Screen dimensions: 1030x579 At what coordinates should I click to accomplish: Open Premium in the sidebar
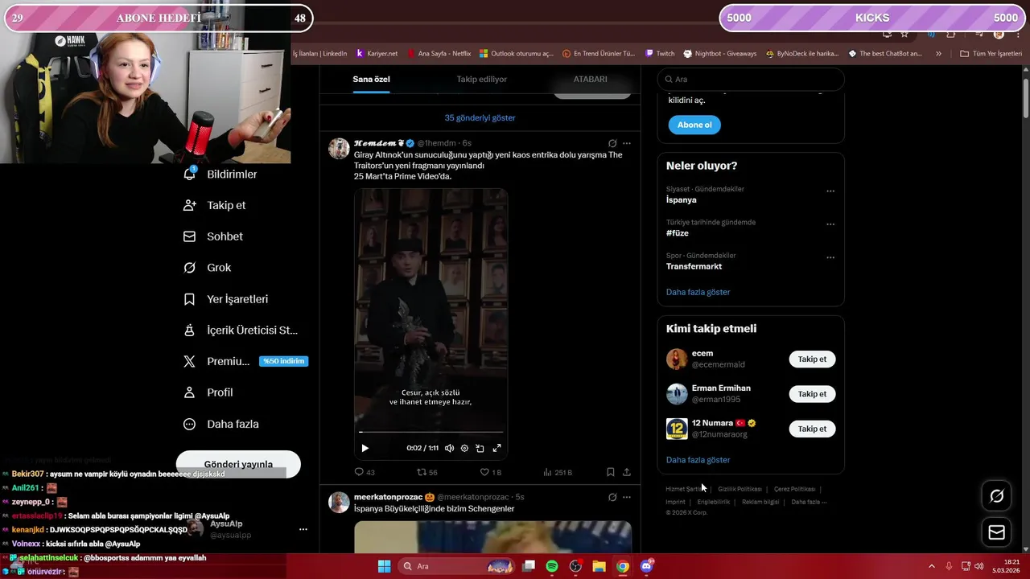point(245,362)
